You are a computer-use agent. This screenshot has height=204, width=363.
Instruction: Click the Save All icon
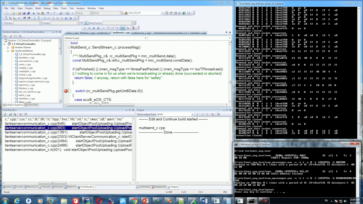tap(28, 13)
